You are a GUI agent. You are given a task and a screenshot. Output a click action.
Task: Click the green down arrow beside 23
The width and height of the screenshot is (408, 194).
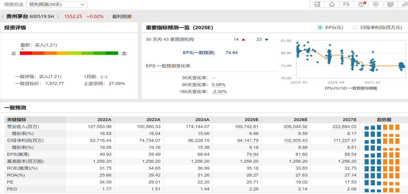pyautogui.click(x=266, y=40)
